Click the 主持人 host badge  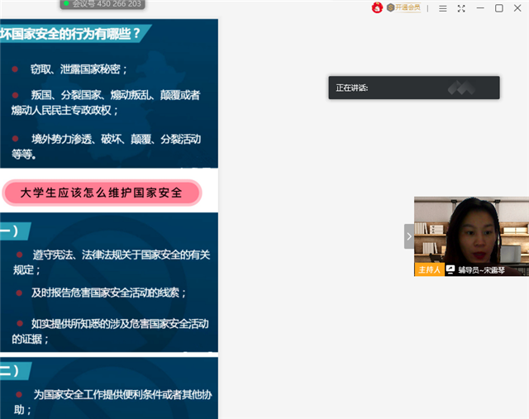point(428,269)
